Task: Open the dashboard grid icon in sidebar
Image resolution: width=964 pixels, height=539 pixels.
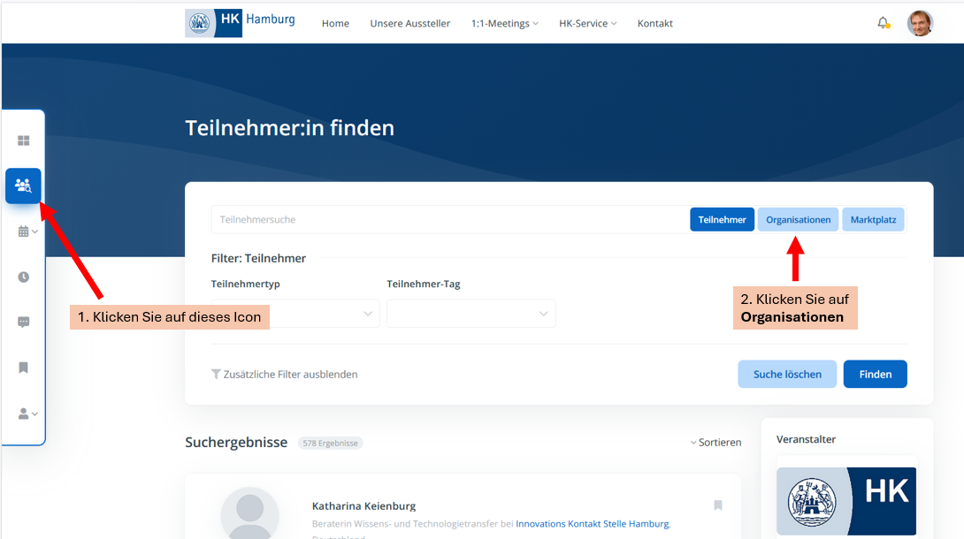Action: [x=24, y=140]
